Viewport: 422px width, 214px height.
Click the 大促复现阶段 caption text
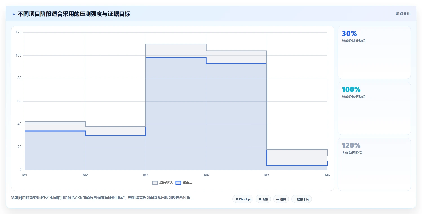pyautogui.click(x=352, y=153)
